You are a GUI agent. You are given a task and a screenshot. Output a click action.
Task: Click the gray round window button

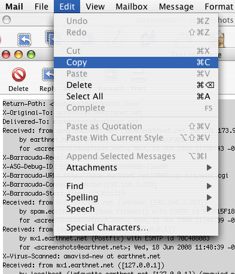coord(7,20)
